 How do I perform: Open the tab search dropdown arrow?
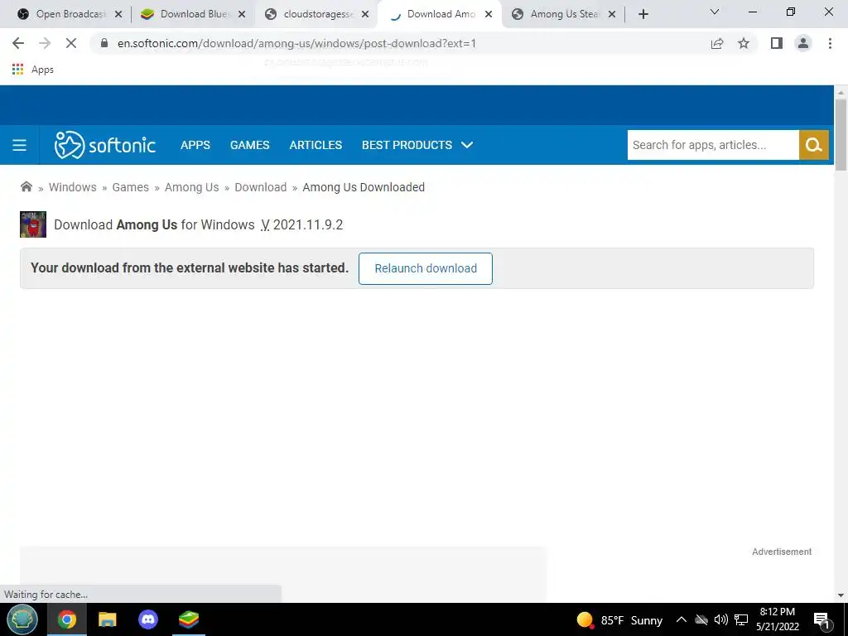(715, 12)
